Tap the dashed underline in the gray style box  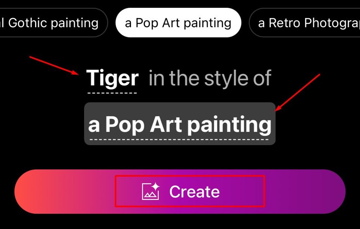click(179, 139)
